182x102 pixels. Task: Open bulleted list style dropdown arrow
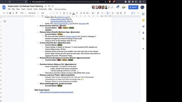tap(110, 13)
